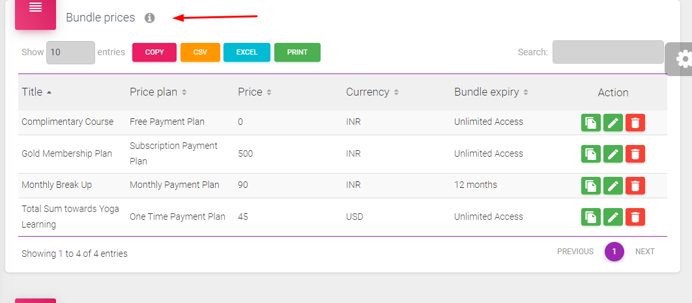Edit the Gold Membership Plan entry
692x303 pixels.
(613, 153)
